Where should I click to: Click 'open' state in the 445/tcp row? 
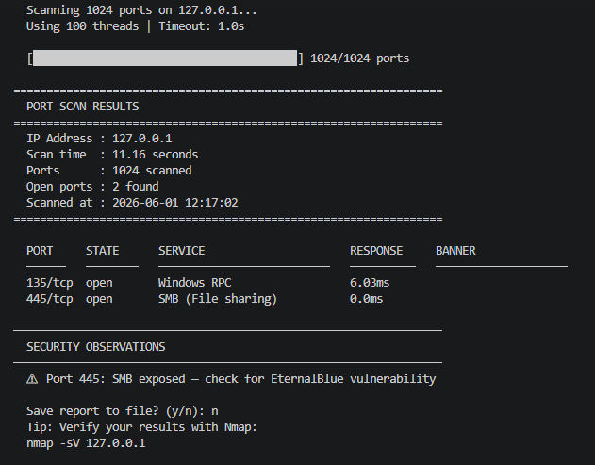click(99, 299)
